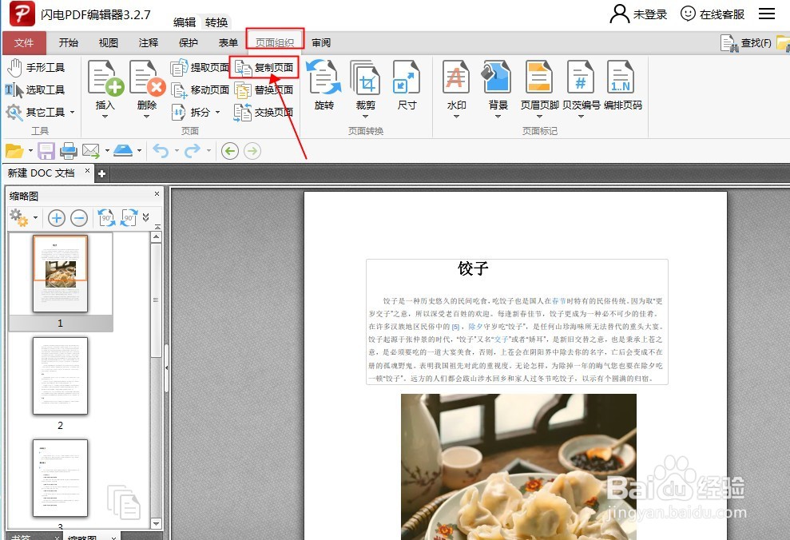Zoom in thumbnails with plus icon
790x540 pixels.
coord(57,218)
